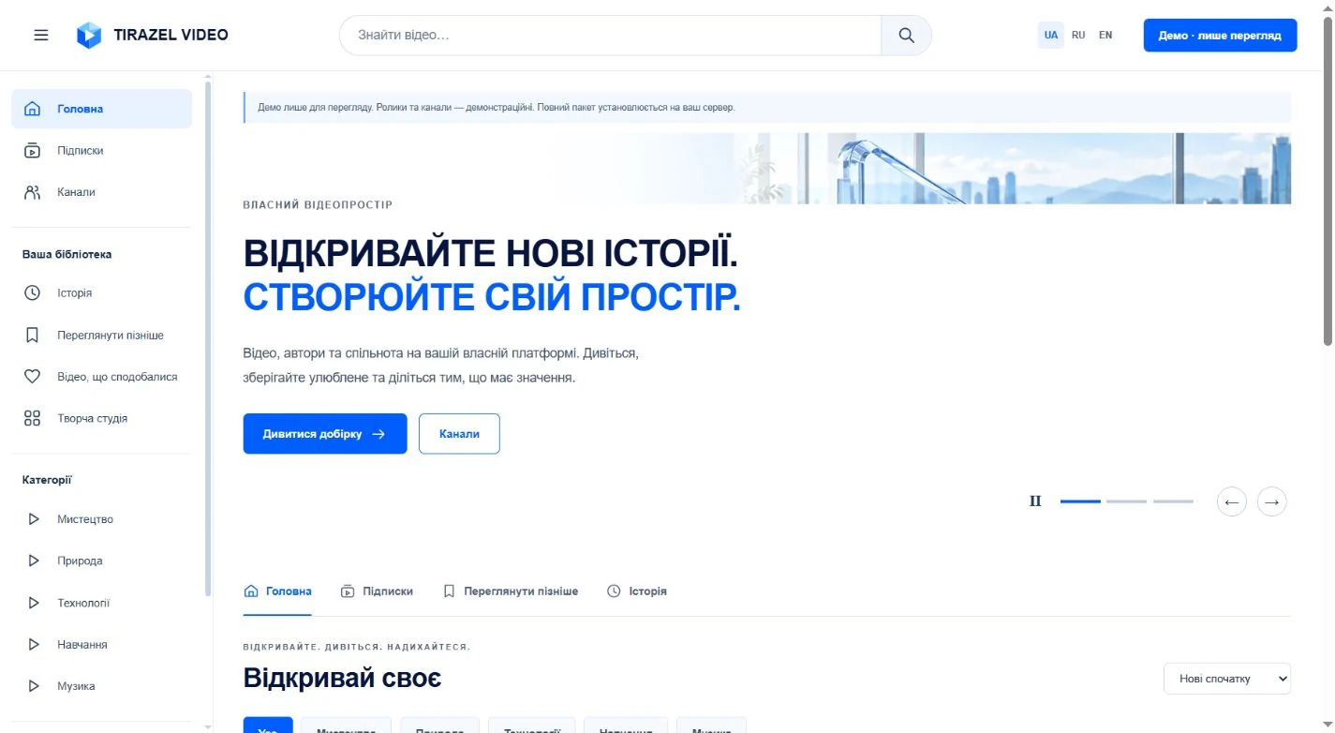
Task: Open Переглянути пізніше in the sidebar
Action: coord(101,335)
